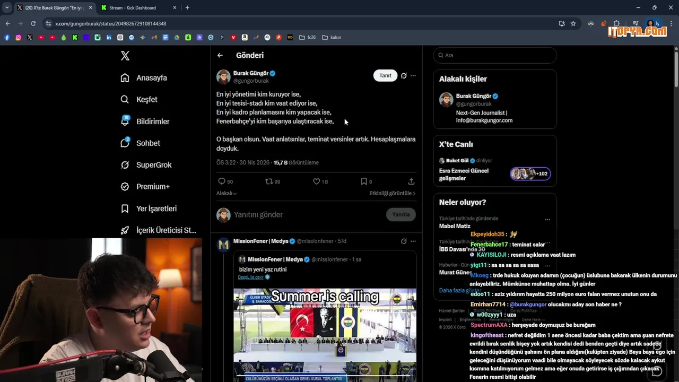Open Bildirimler notifications
Viewport: 679px width, 382px height.
pos(145,121)
